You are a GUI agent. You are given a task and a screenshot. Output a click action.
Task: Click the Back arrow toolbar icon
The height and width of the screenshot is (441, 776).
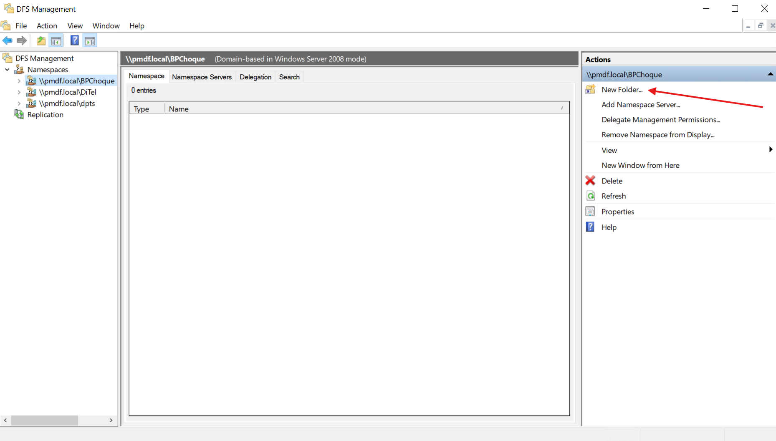click(8, 40)
